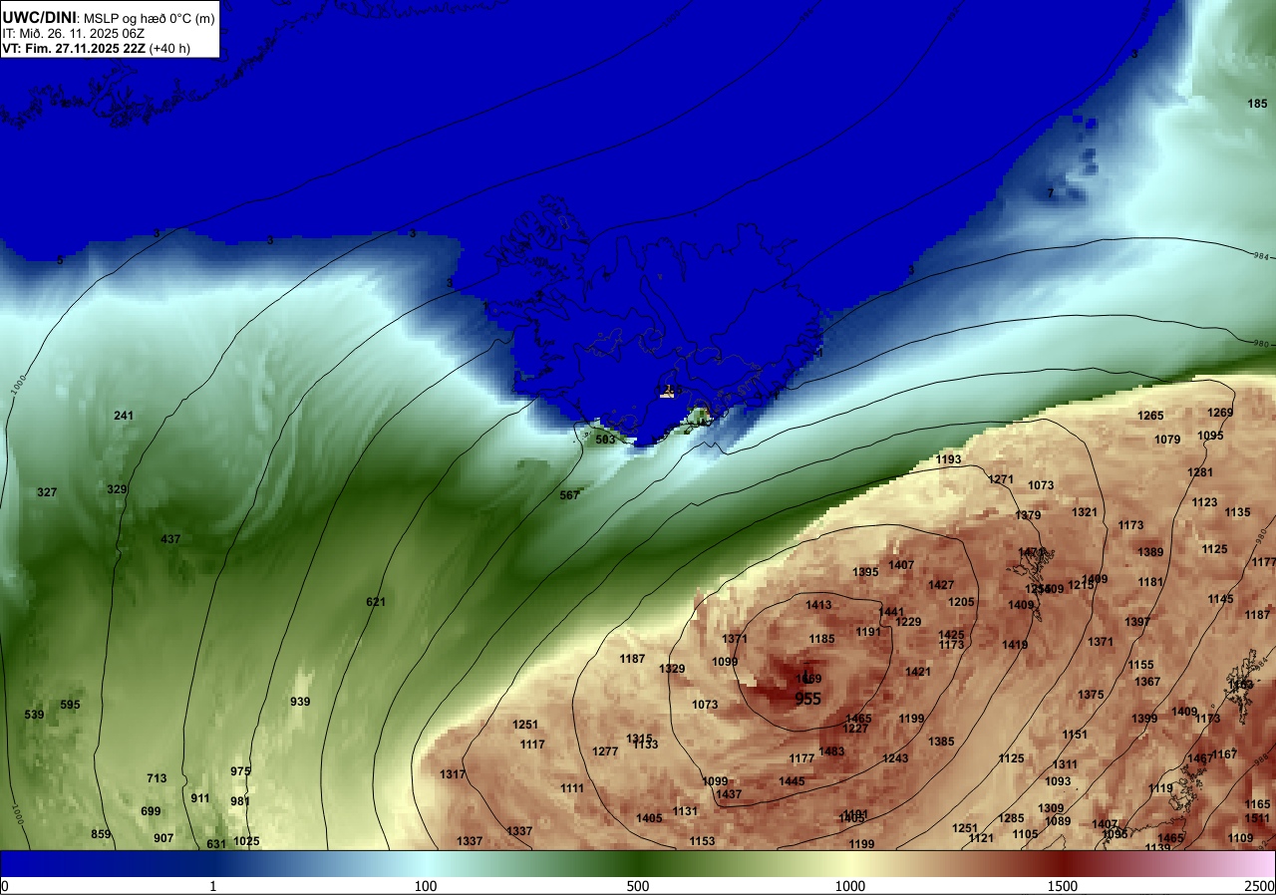Click the freezing level value 713

157,778
